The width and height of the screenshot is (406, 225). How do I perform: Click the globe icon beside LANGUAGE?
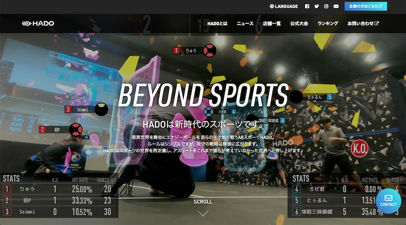click(x=272, y=7)
